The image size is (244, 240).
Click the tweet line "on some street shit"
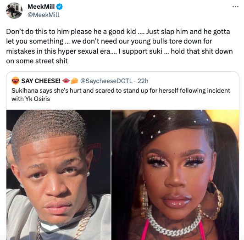click(37, 61)
